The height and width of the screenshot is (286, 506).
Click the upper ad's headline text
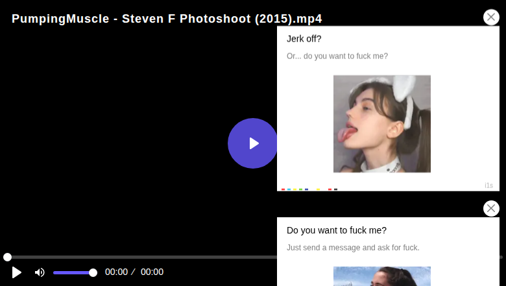pyautogui.click(x=304, y=39)
